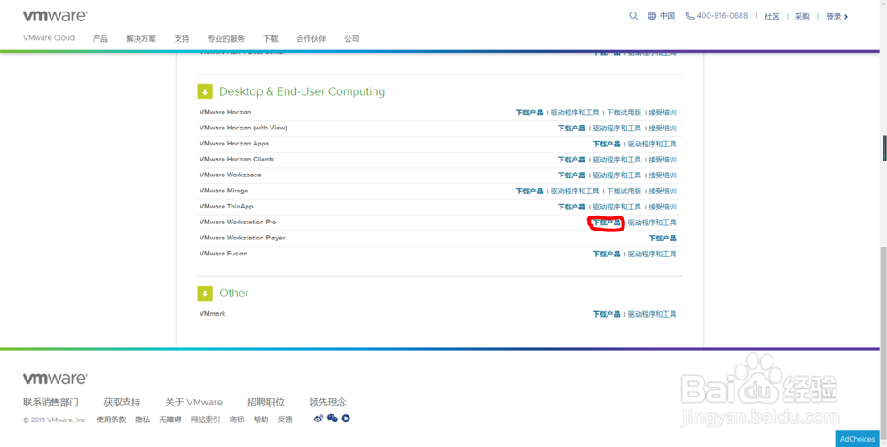Open the 下载 menu

271,39
